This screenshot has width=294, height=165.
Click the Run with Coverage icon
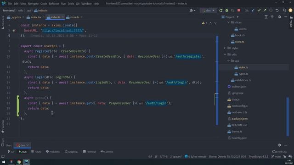pyautogui.click(x=233, y=11)
